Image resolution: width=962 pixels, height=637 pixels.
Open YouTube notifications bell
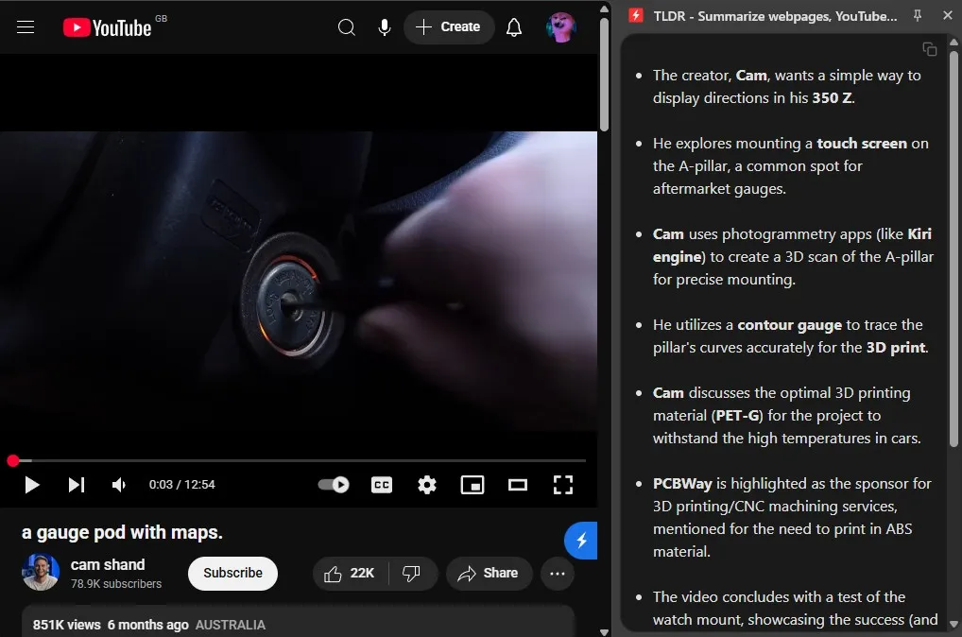[513, 27]
